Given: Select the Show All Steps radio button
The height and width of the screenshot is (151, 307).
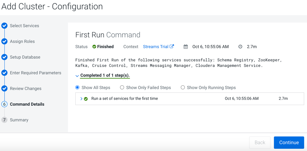Looking at the screenshot, I should [x=77, y=88].
